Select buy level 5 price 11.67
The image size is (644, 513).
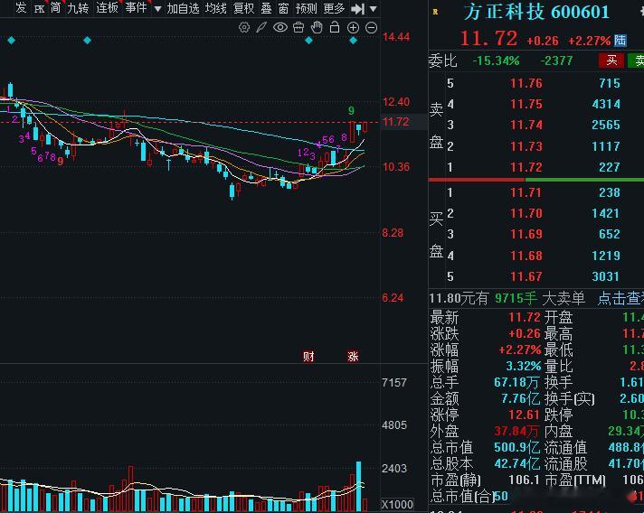[526, 276]
